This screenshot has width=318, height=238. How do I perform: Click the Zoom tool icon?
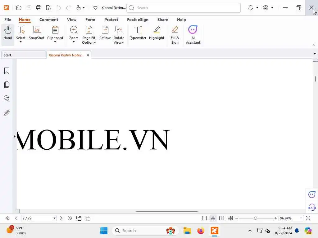coord(74,30)
